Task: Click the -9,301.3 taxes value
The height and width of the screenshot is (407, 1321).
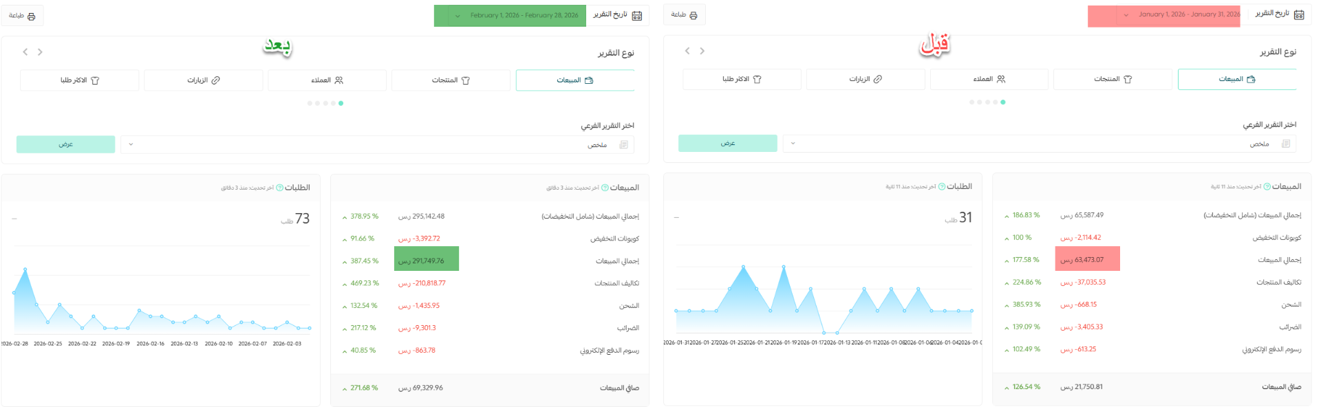Action: coord(417,329)
